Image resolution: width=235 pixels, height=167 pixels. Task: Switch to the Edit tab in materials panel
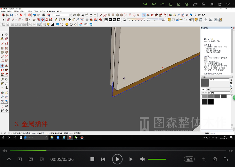click(x=208, y=89)
